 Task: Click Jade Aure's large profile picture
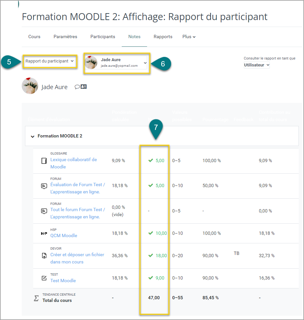(x=30, y=86)
